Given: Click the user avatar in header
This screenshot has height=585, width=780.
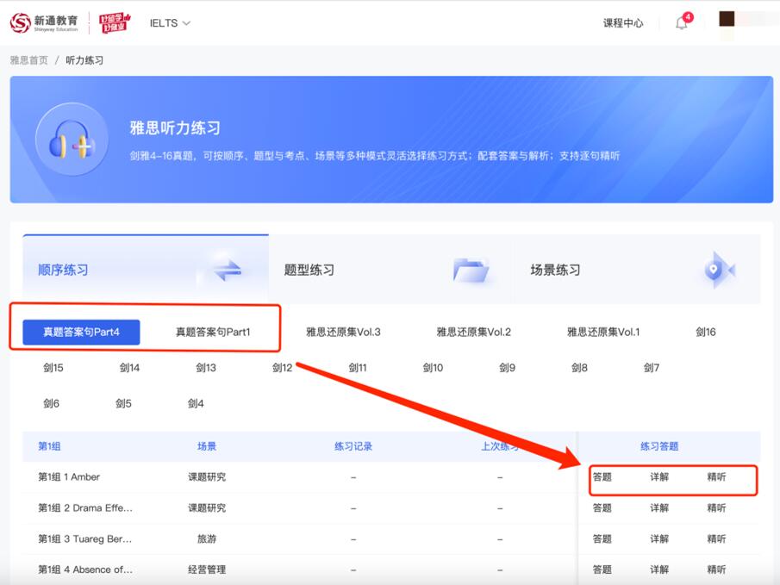Looking at the screenshot, I should (x=727, y=20).
